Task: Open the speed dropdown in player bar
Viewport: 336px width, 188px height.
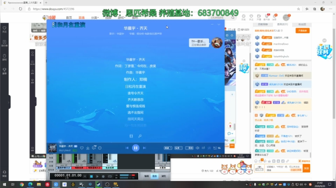Action: coord(168,148)
